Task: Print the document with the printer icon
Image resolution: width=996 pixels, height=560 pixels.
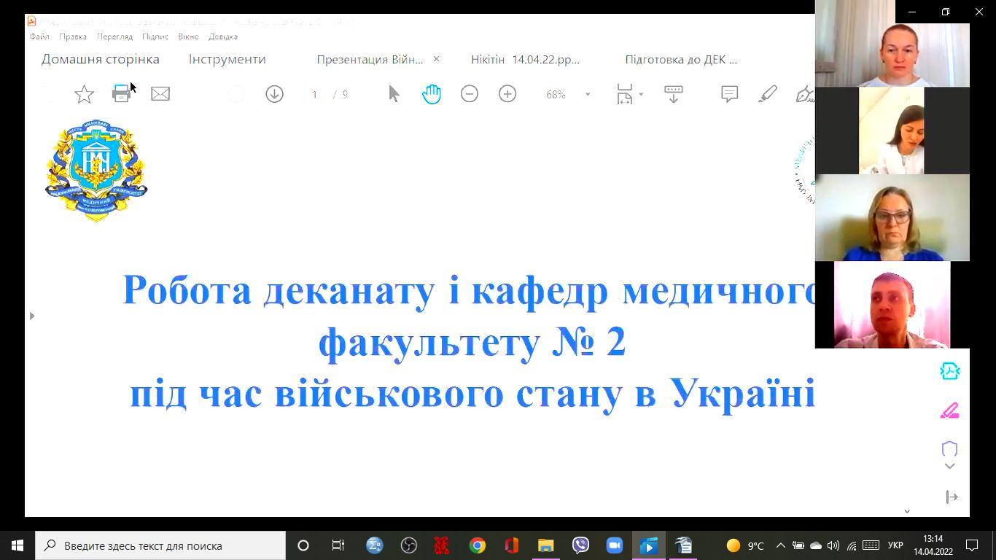Action: click(121, 94)
